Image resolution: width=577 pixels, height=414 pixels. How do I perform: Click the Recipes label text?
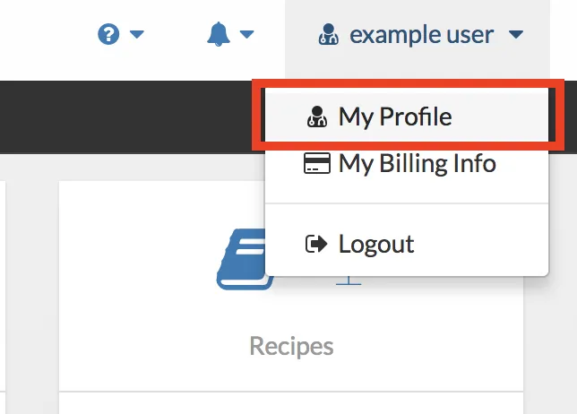(x=291, y=346)
